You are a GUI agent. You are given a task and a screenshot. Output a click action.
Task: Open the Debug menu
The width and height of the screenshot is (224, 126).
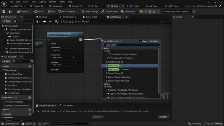coord(42,2)
